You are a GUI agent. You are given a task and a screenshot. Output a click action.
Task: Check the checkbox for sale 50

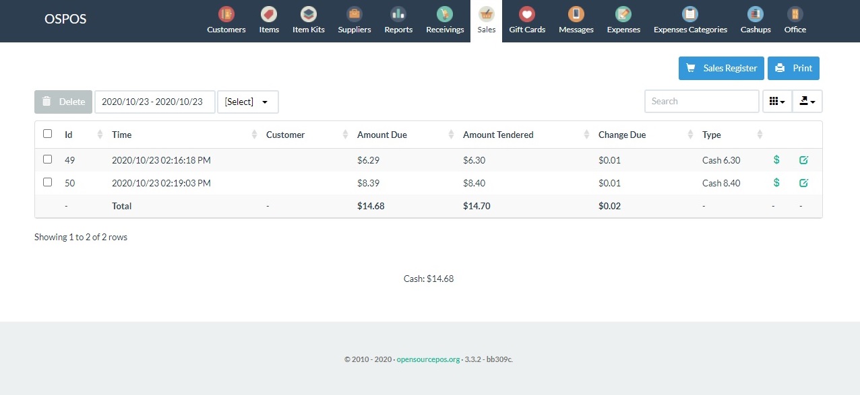click(x=47, y=182)
